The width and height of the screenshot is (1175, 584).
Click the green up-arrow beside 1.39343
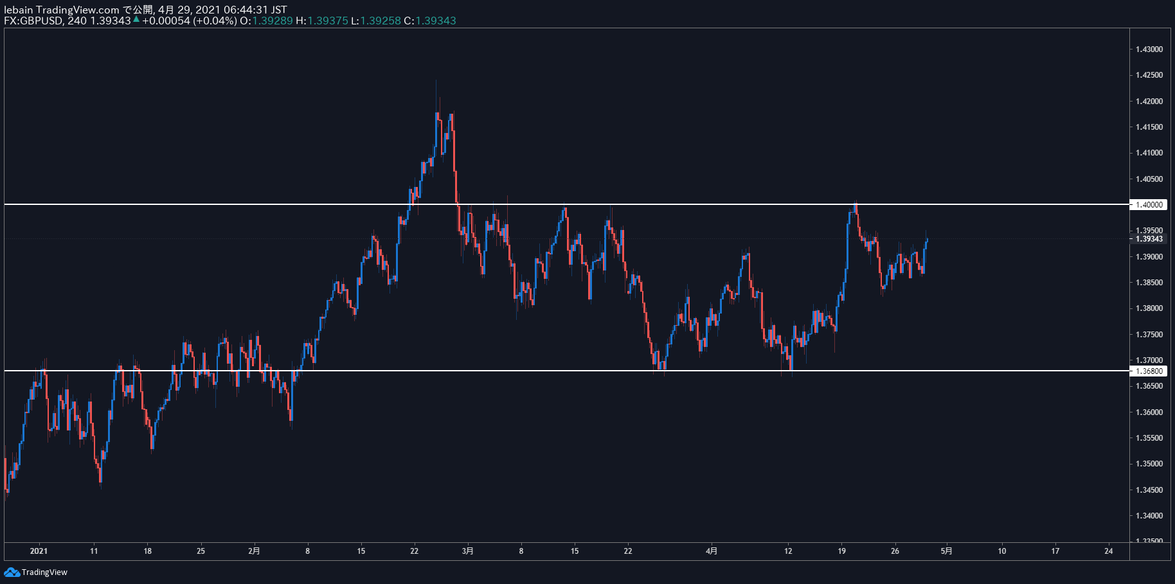136,19
